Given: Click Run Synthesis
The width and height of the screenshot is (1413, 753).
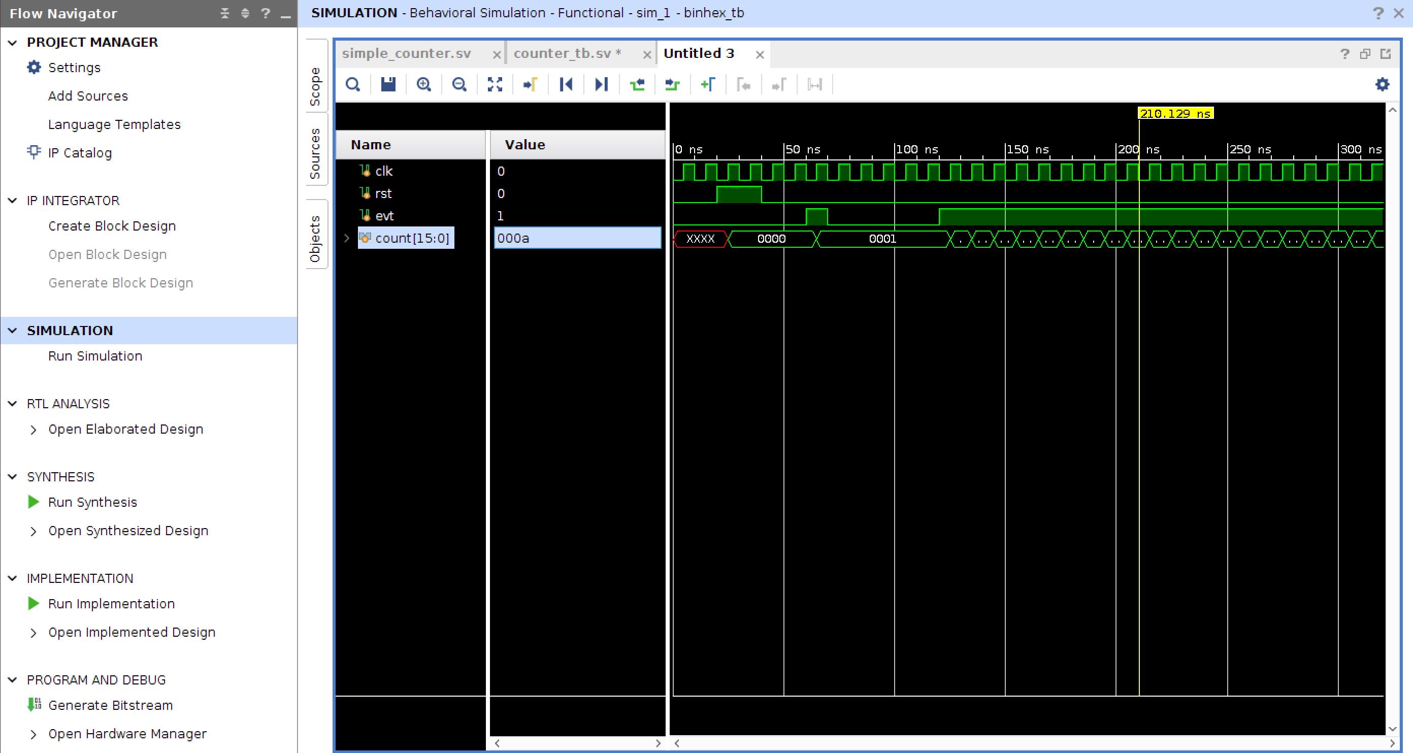Looking at the screenshot, I should point(92,502).
